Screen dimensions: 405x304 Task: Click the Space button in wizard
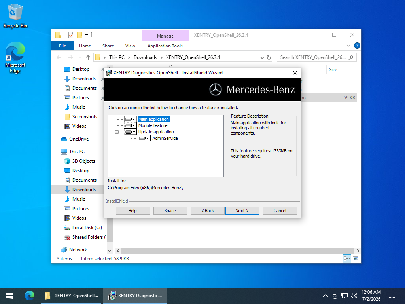[x=170, y=211]
